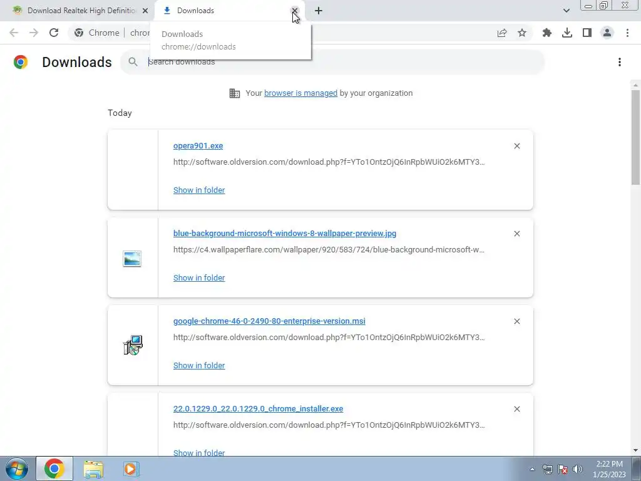Open the new tab plus button
This screenshot has width=641, height=481.
(319, 11)
